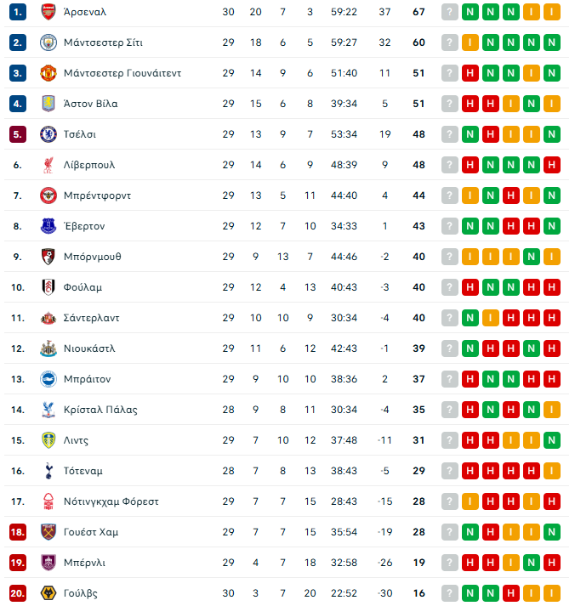Screen dimensions: 575x606
Task: Click the Newcastle club crest
Action: [48, 348]
